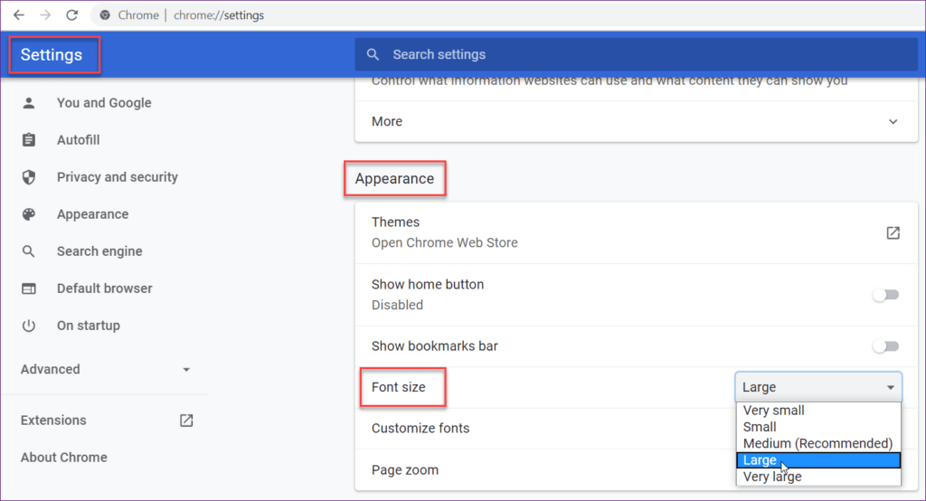Expand the Advanced sidebar section
This screenshot has width=926, height=501.
click(x=105, y=369)
